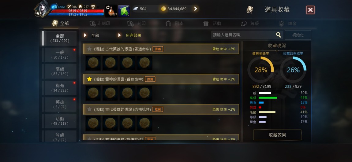This screenshot has height=162, width=352.
Task: Click the search magnifier icon
Action: 278,35
